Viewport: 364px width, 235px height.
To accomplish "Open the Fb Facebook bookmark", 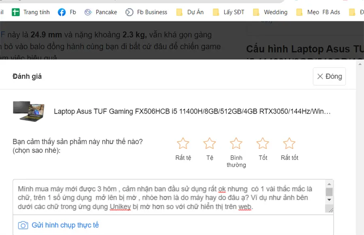I will (x=67, y=12).
